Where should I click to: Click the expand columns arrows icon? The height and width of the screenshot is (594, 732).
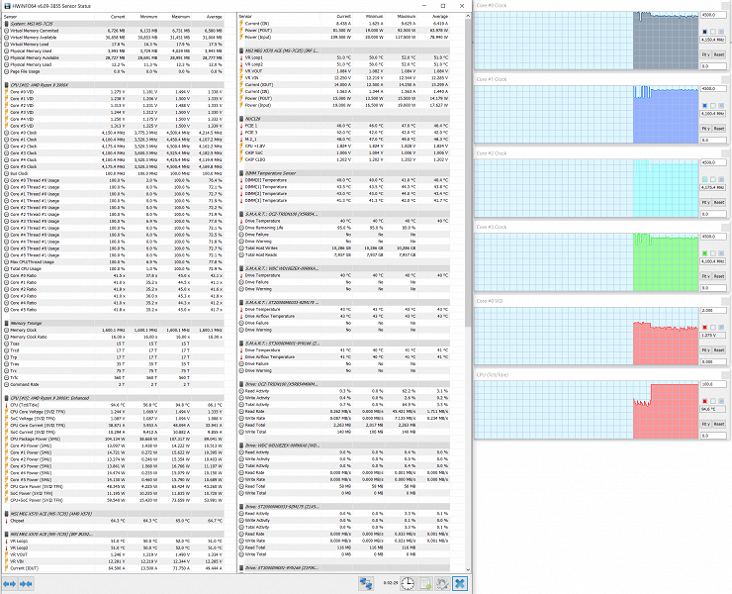click(9, 584)
